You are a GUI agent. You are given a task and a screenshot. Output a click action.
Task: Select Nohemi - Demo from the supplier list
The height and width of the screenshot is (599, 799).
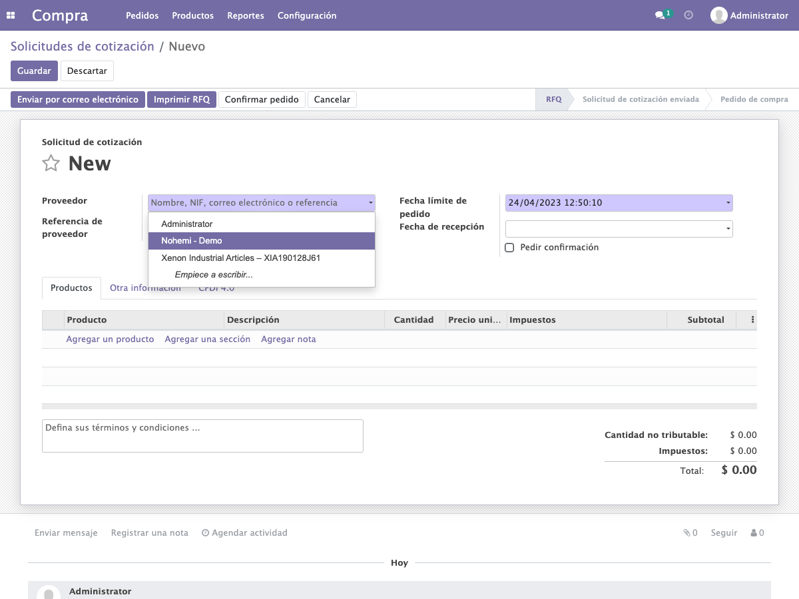[x=262, y=241]
